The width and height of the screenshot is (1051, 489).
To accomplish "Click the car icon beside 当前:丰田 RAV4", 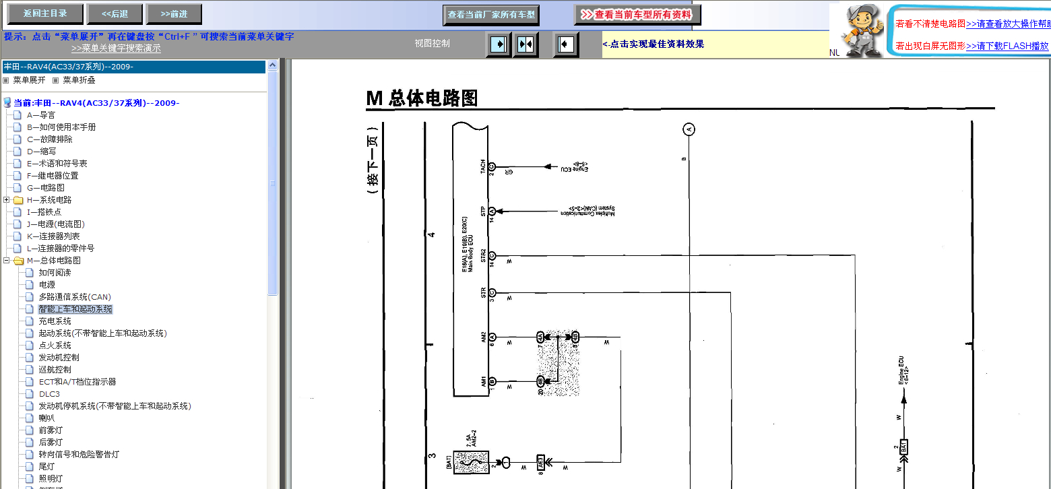I will click(x=7, y=103).
